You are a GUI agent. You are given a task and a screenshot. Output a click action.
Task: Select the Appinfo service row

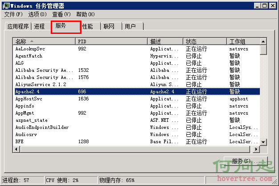137,106
